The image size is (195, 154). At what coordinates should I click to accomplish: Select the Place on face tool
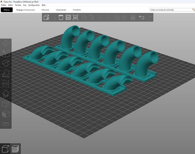6,74
